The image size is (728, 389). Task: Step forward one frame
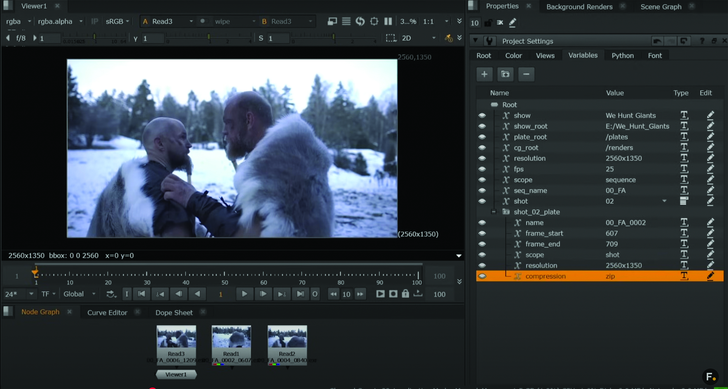[263, 294]
